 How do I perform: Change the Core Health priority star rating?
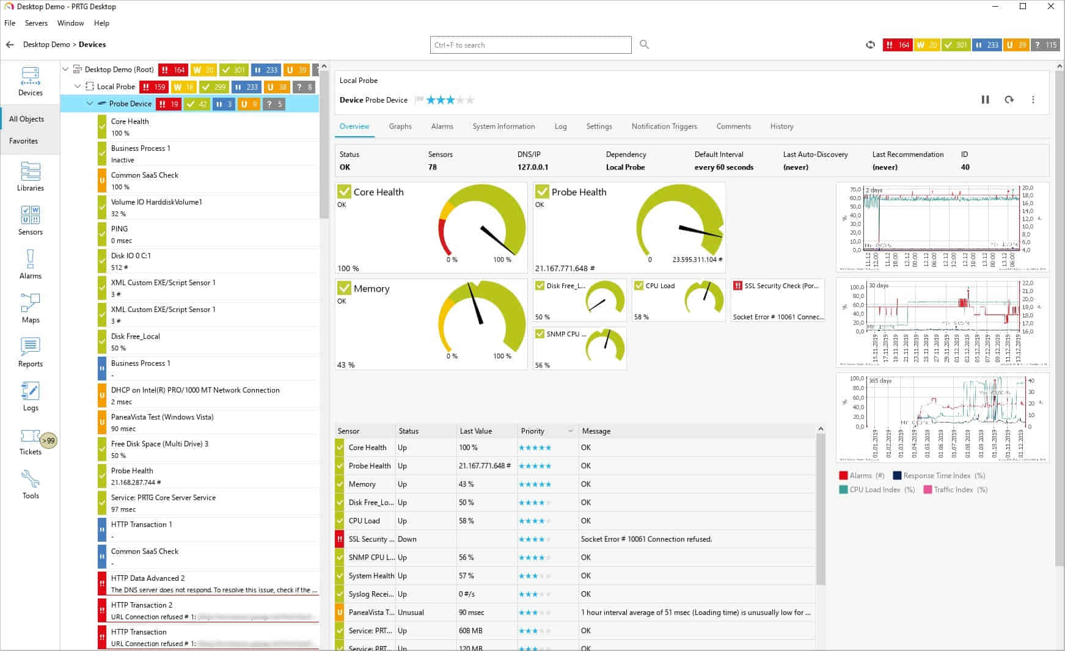pos(535,447)
